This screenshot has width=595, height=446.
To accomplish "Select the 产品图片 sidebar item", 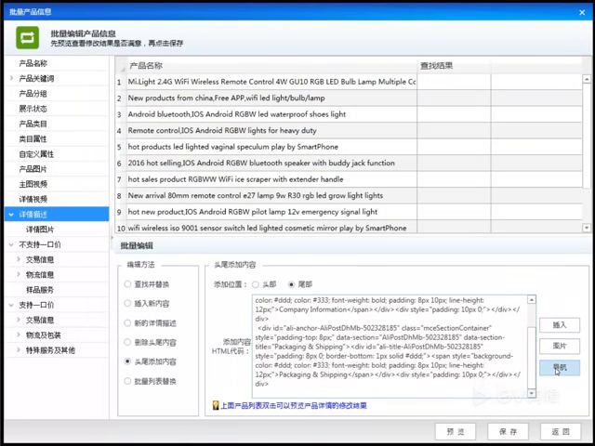I will point(33,169).
